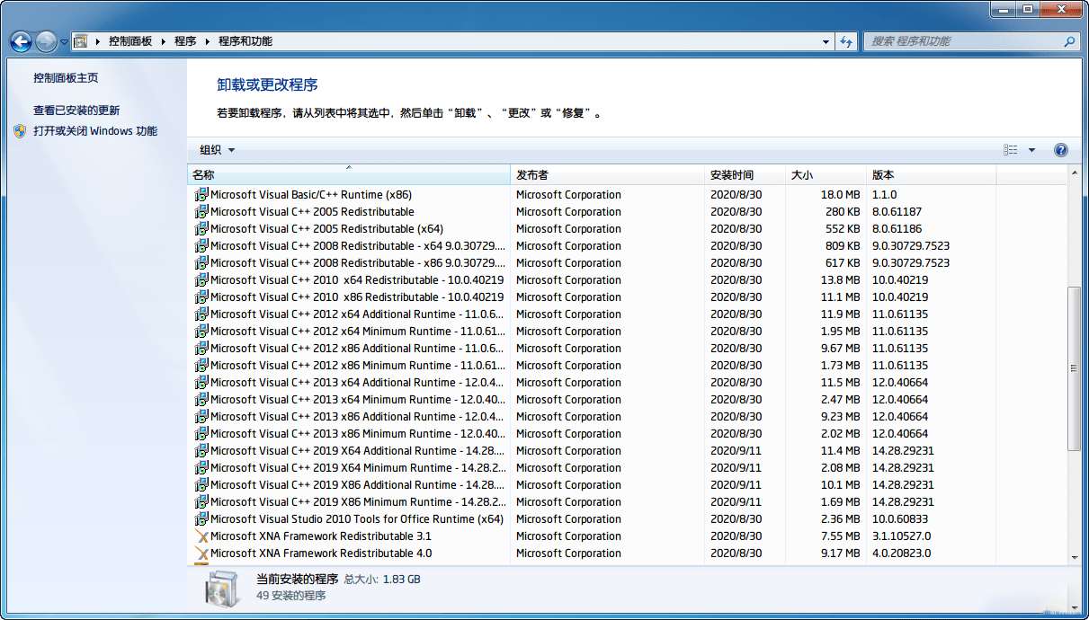Click the 552 KB size cell
Viewport: 1089px width, 620px height.
843,229
